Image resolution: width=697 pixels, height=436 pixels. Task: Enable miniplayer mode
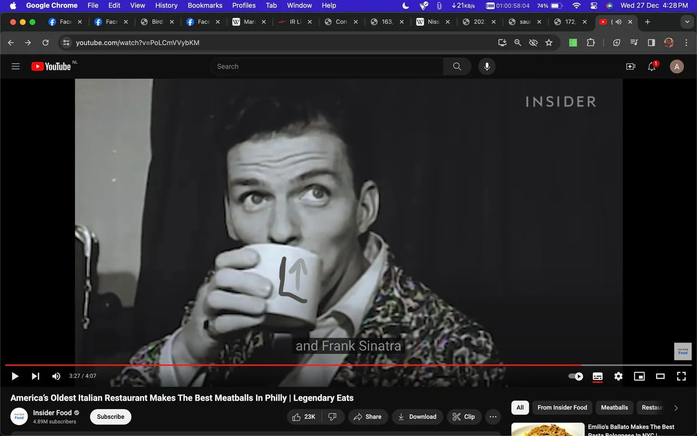pyautogui.click(x=639, y=376)
